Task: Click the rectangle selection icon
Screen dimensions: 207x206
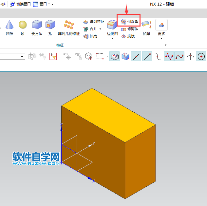Action: (x=100, y=56)
